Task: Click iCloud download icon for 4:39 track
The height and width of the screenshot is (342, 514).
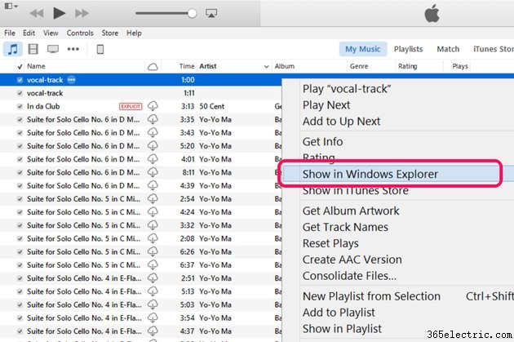Action: pos(153,185)
